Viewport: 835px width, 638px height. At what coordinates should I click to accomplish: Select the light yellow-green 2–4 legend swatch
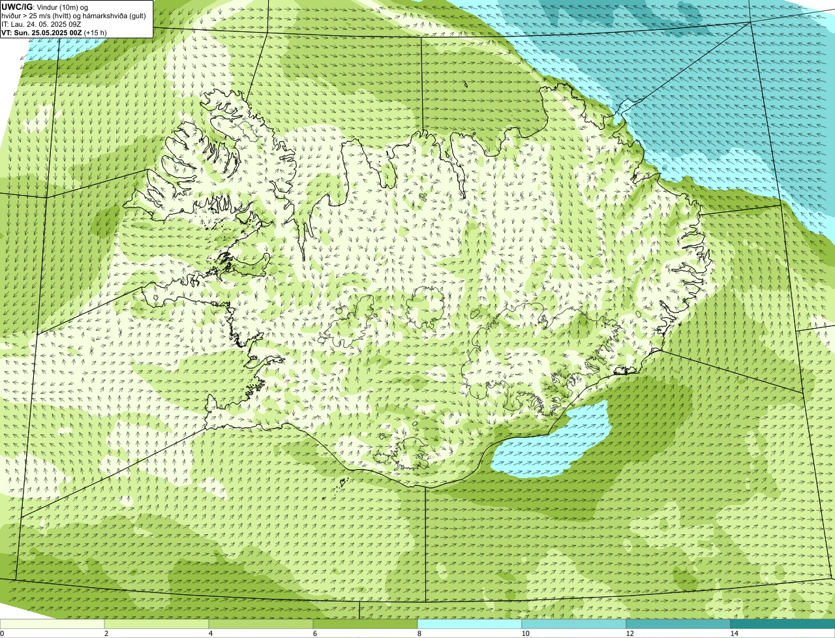(x=157, y=624)
